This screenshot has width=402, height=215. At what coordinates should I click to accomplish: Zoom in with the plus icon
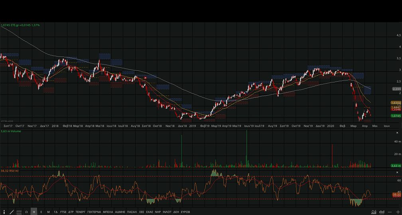click(398, 212)
